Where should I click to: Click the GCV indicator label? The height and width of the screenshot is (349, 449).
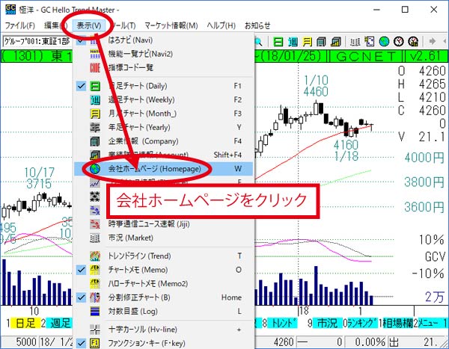tap(435, 256)
